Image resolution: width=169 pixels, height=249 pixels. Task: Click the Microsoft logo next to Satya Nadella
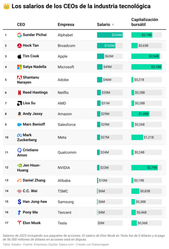[x=20, y=67]
